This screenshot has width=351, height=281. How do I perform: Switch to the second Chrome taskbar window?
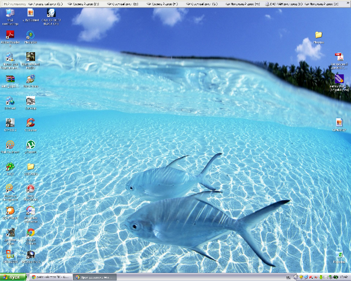click(x=95, y=276)
